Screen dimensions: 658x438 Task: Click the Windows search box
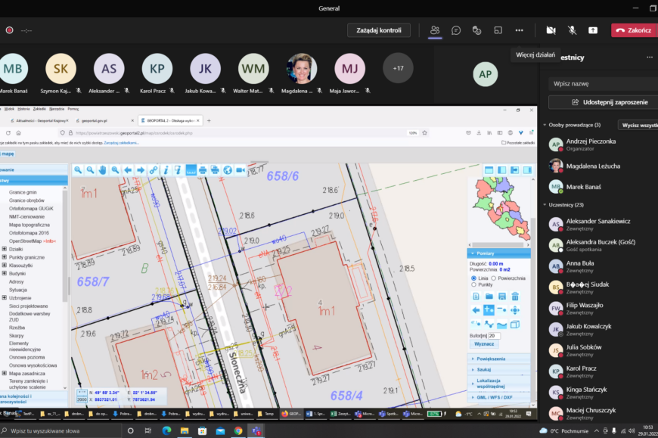coord(61,431)
